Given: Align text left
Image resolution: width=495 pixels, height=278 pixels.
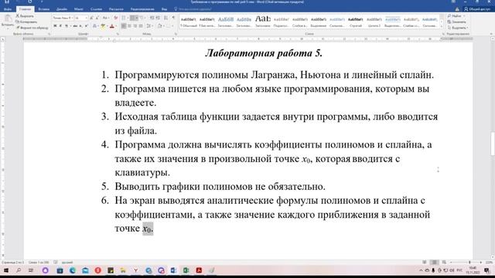Looking at the screenshot, I should pos(124,26).
